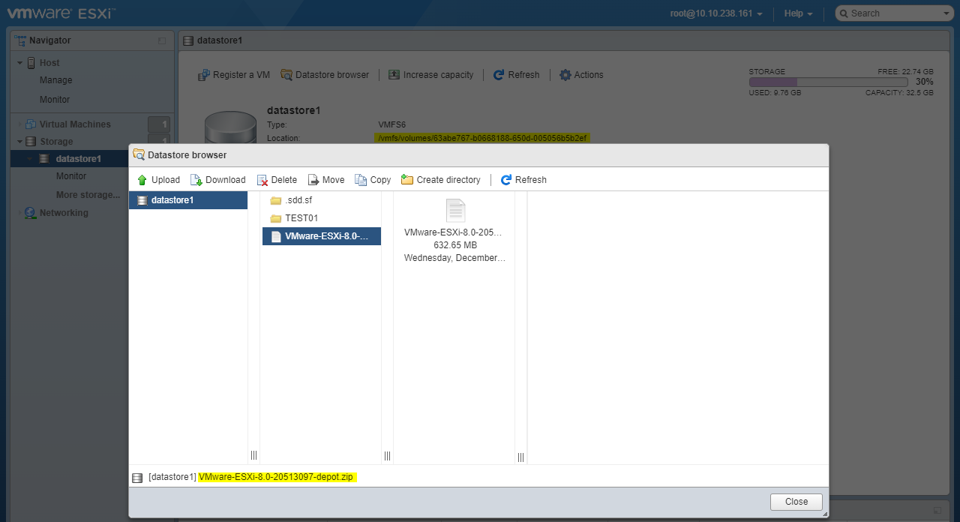Open the .sdd.sf folder

[x=298, y=200]
